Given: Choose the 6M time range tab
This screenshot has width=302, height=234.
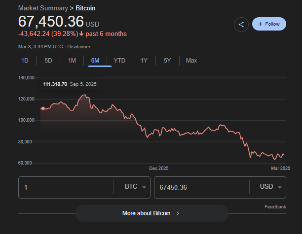Looking at the screenshot, I should tap(95, 61).
